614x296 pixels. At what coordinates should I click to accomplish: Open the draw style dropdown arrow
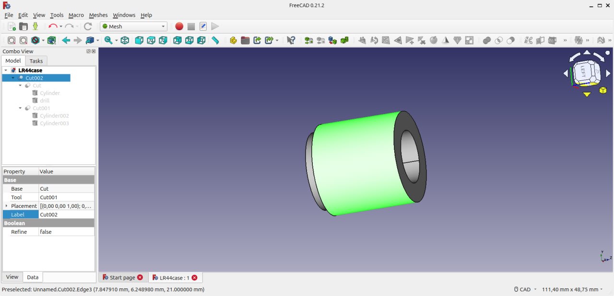43,41
